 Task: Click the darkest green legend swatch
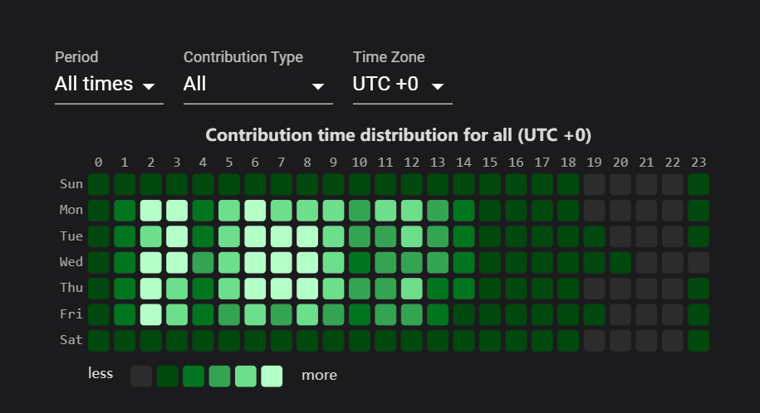click(167, 376)
